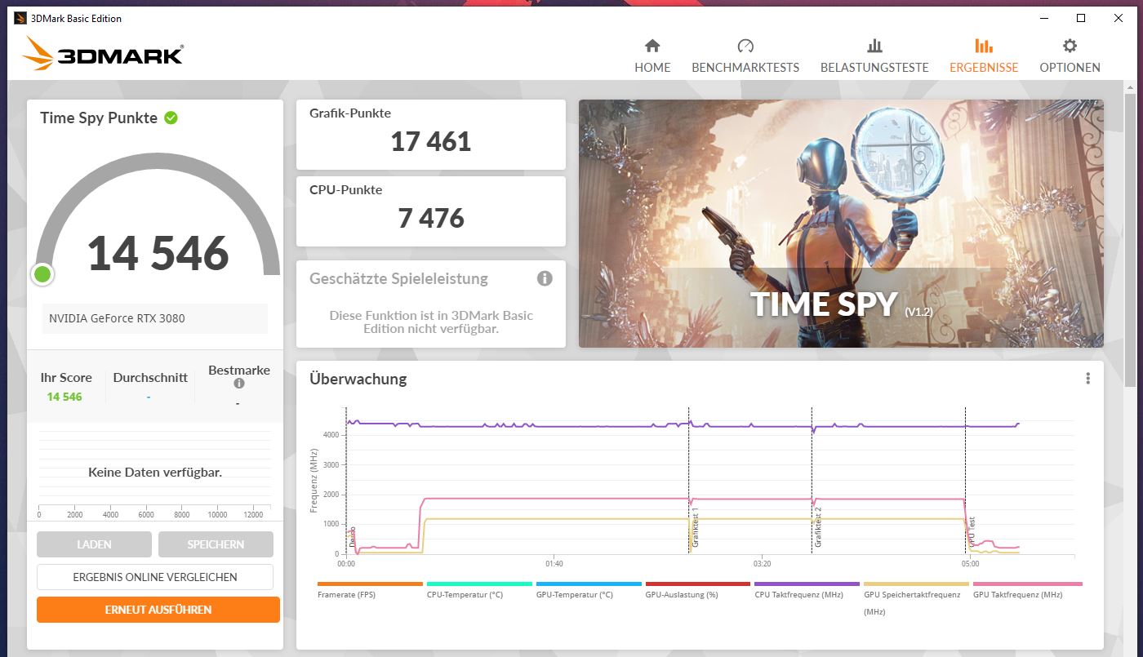The height and width of the screenshot is (657, 1143).
Task: Switch to BENCHMARKTESTS tab
Action: tap(745, 68)
